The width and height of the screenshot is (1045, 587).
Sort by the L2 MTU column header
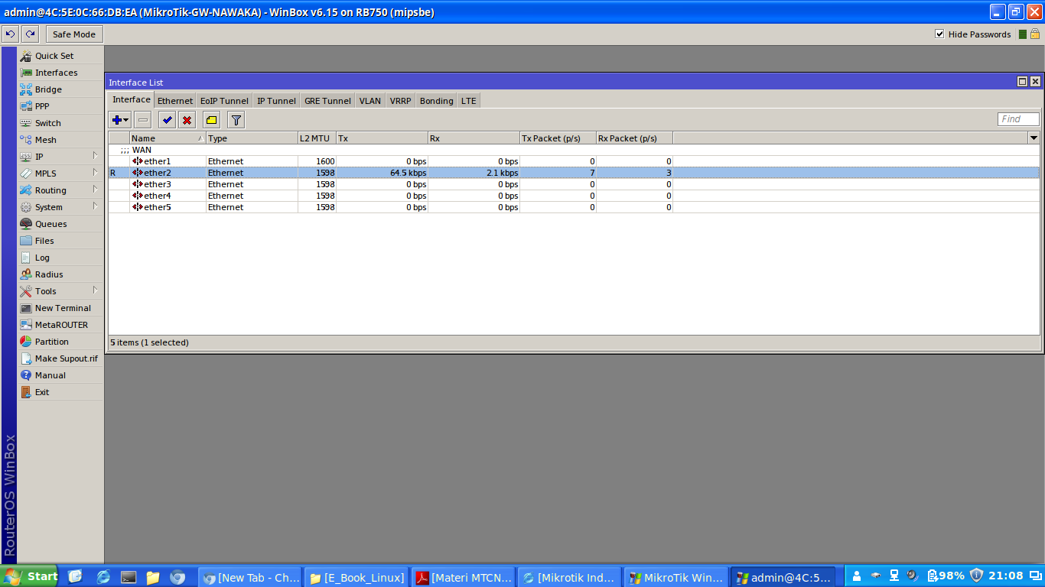click(317, 138)
